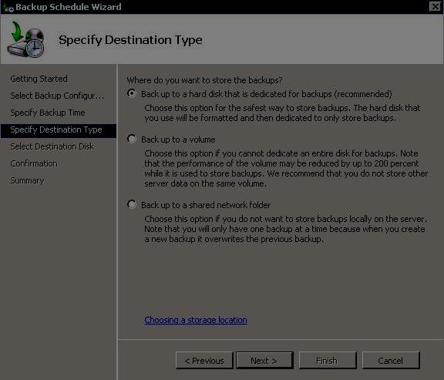Close the Backup Schedule Wizard window

click(435, 6)
